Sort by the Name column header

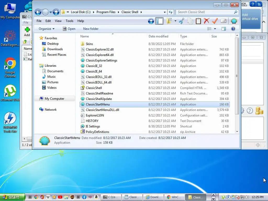pos(113,36)
